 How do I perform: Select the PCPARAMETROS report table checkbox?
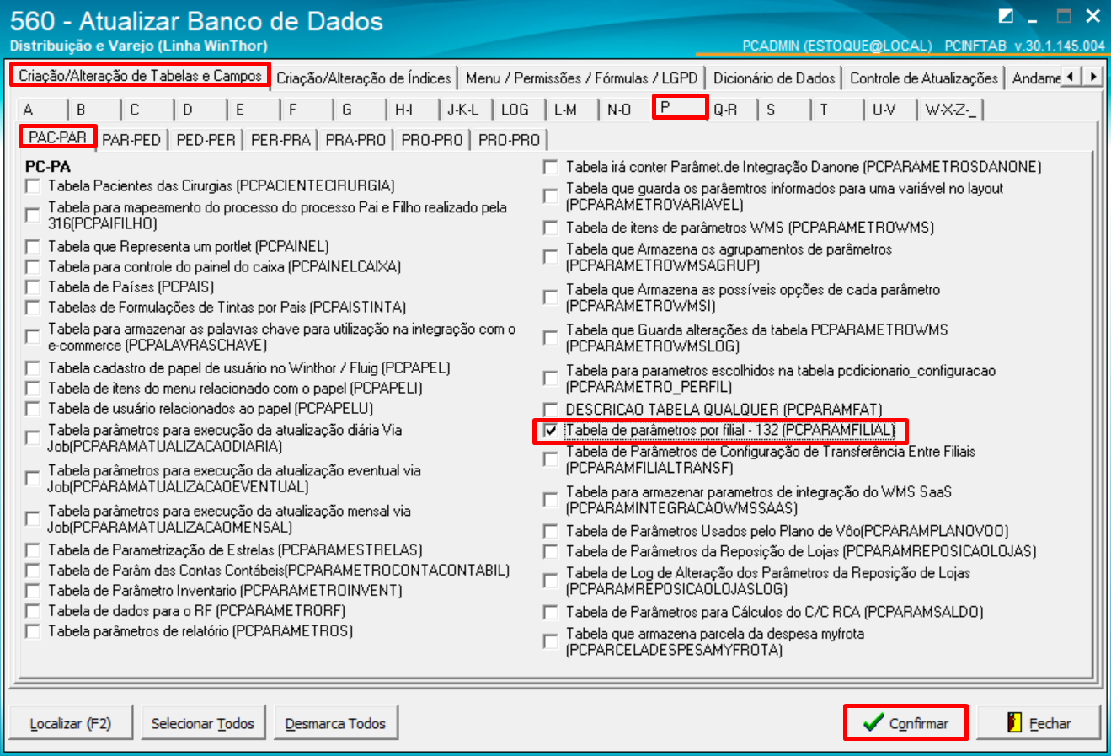tap(33, 630)
